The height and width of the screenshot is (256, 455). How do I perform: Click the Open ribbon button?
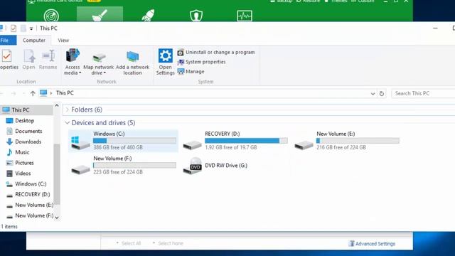tap(28, 60)
